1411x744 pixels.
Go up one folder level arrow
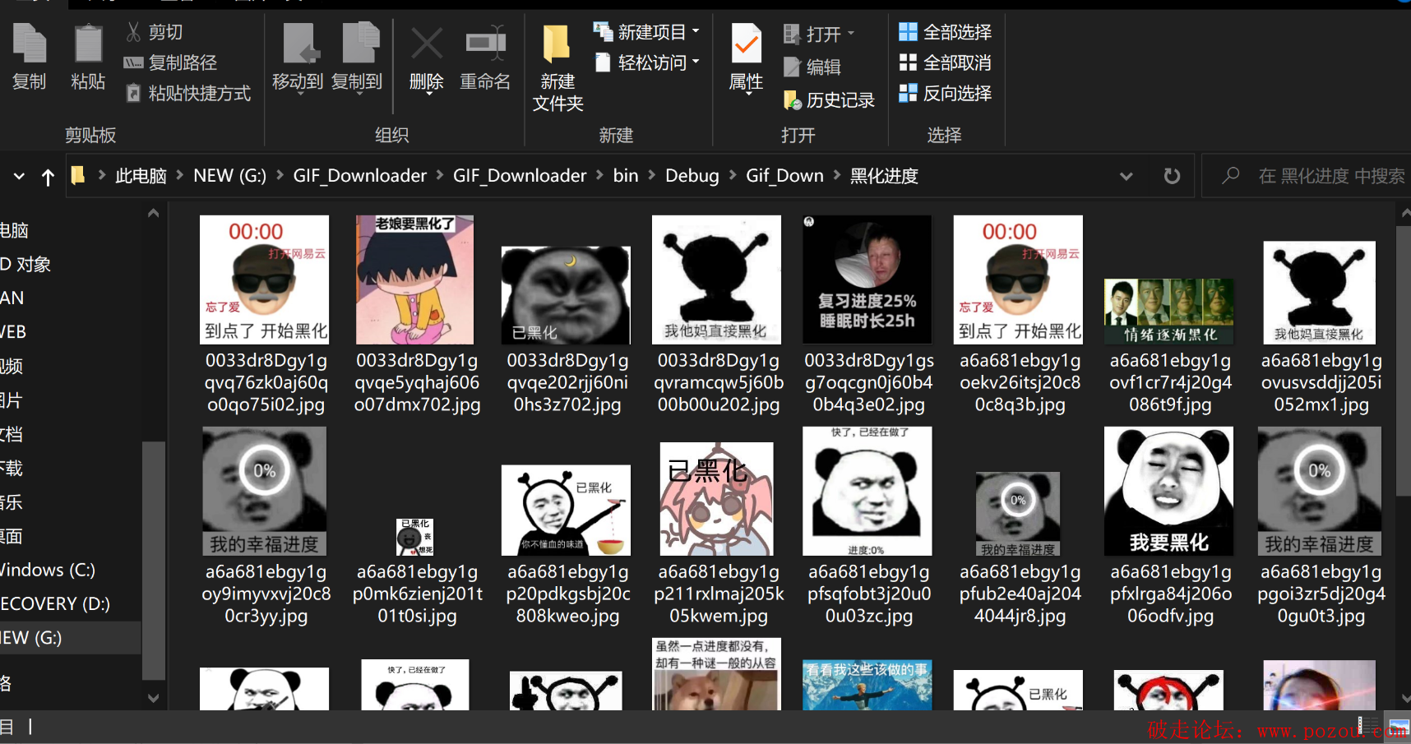click(48, 177)
